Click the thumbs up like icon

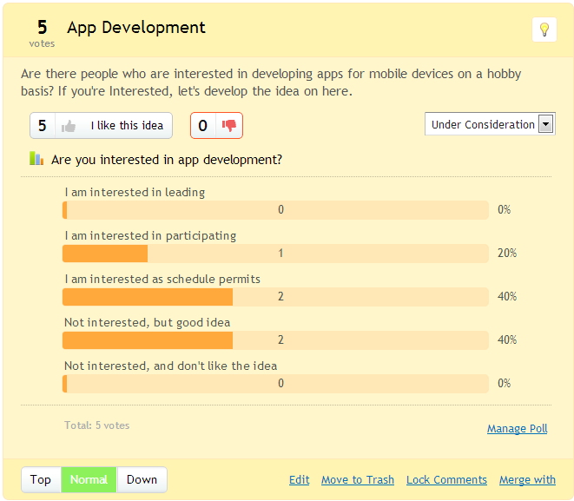coord(69,126)
